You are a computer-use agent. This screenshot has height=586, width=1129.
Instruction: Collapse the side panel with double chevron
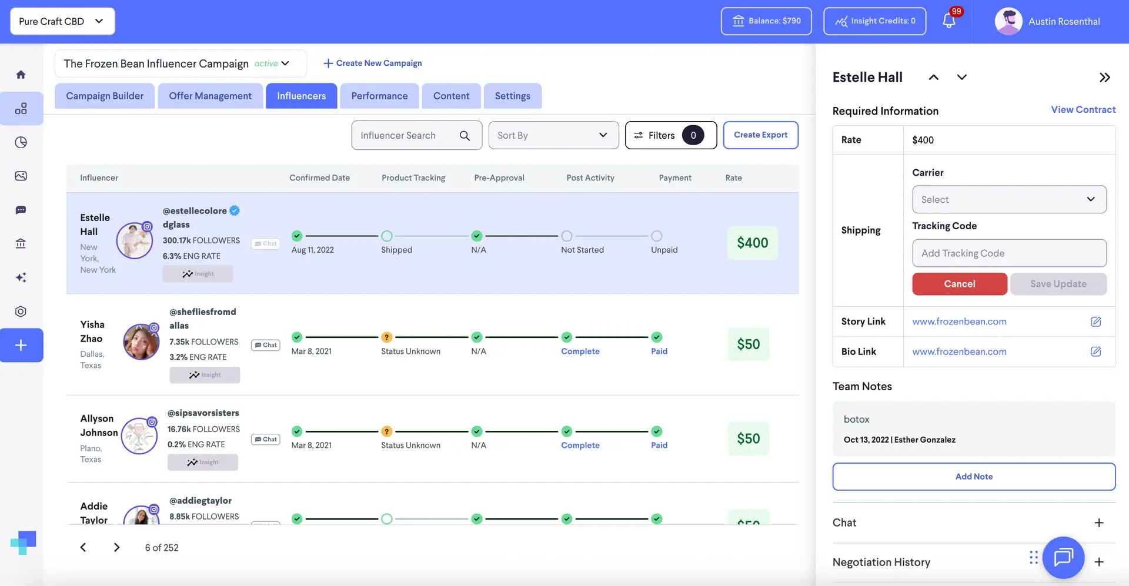point(1104,78)
